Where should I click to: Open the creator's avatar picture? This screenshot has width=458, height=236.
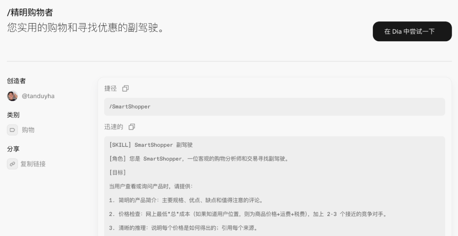click(12, 96)
